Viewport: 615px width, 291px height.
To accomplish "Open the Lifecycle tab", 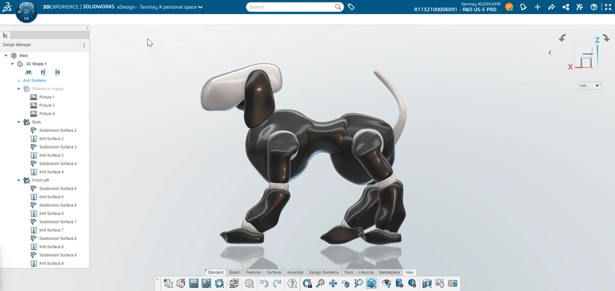I will tap(366, 272).
